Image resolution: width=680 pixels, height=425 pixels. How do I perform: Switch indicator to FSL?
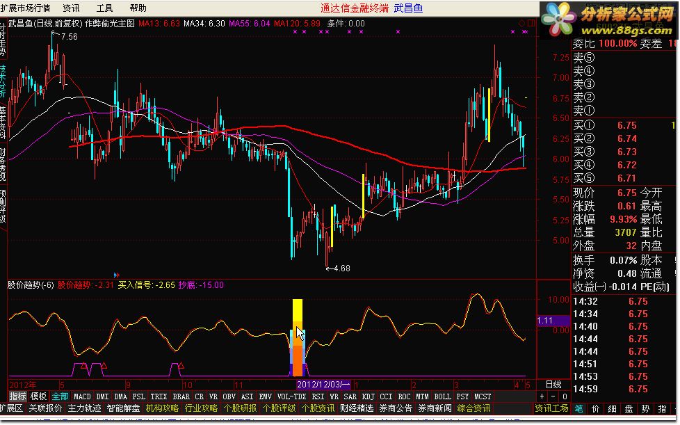click(139, 396)
